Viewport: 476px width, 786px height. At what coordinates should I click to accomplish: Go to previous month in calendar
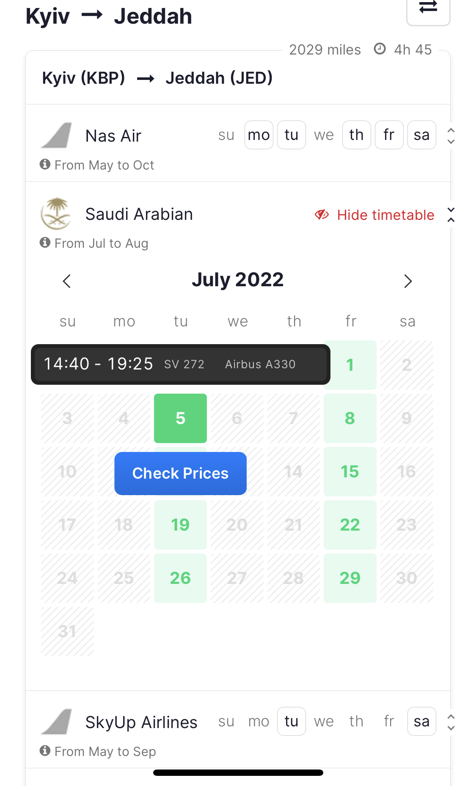(67, 281)
